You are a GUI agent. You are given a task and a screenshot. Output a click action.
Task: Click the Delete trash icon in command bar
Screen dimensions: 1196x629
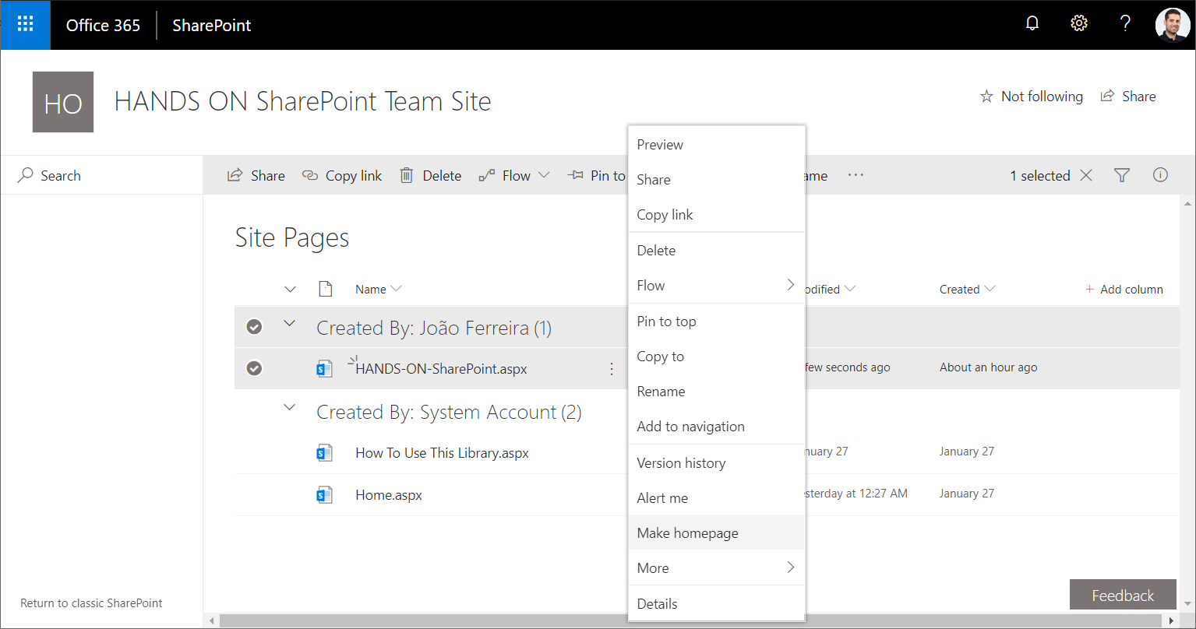[x=406, y=174]
